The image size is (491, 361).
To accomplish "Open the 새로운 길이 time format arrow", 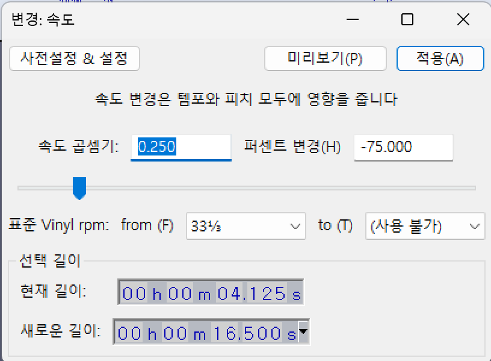I will tap(304, 331).
